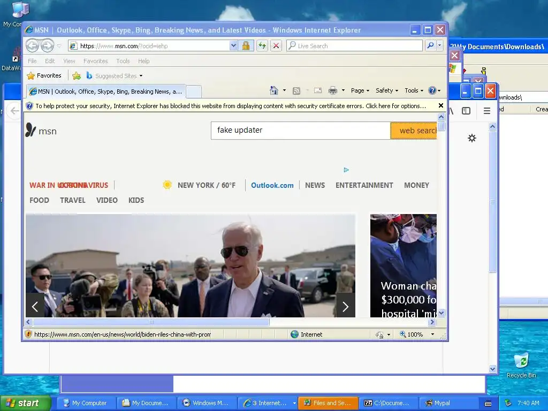Open the Favorites star panel
Screen dimensions: 548x411
[44, 75]
